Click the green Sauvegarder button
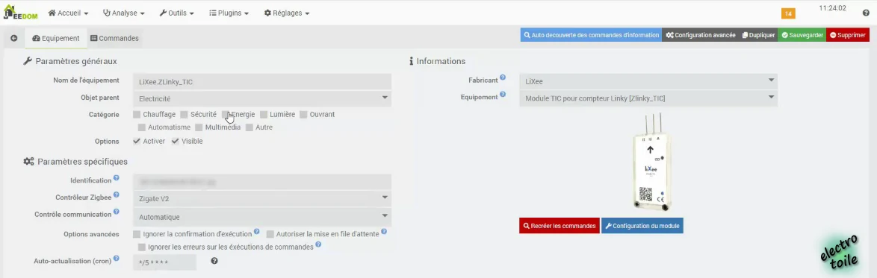This screenshot has width=877, height=278. point(802,34)
